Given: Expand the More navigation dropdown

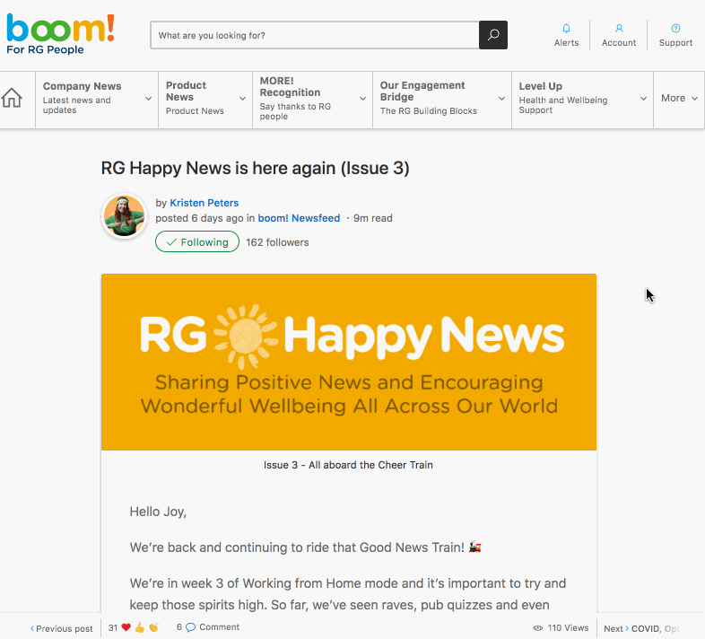Looking at the screenshot, I should (x=679, y=99).
